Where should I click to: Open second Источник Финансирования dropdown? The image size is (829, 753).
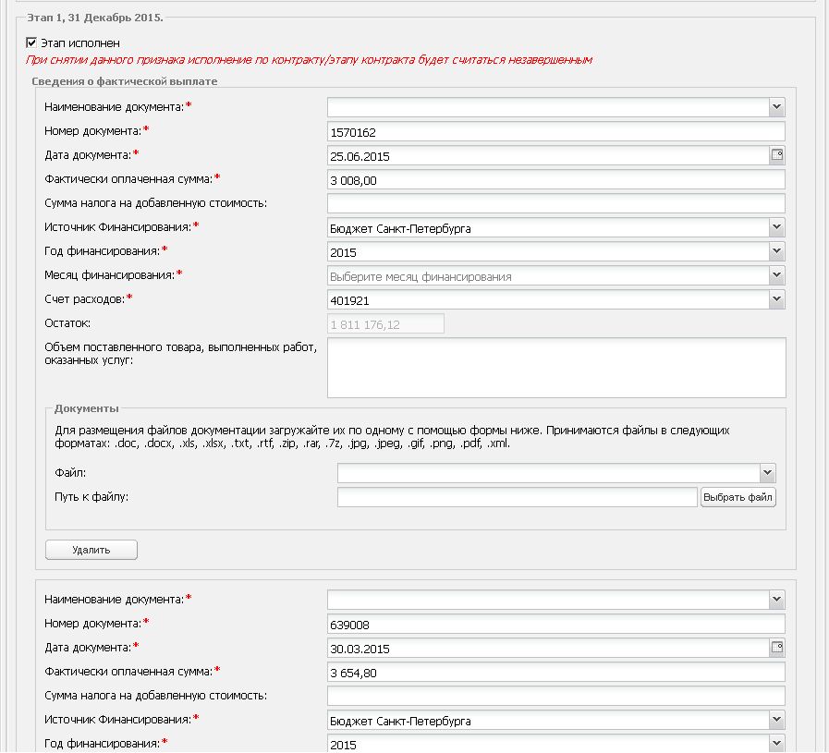pyautogui.click(x=776, y=720)
